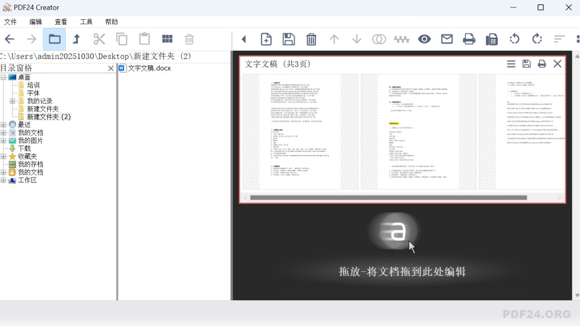The image size is (580, 326).
Task: Click the delete pages trash icon
Action: pos(311,39)
